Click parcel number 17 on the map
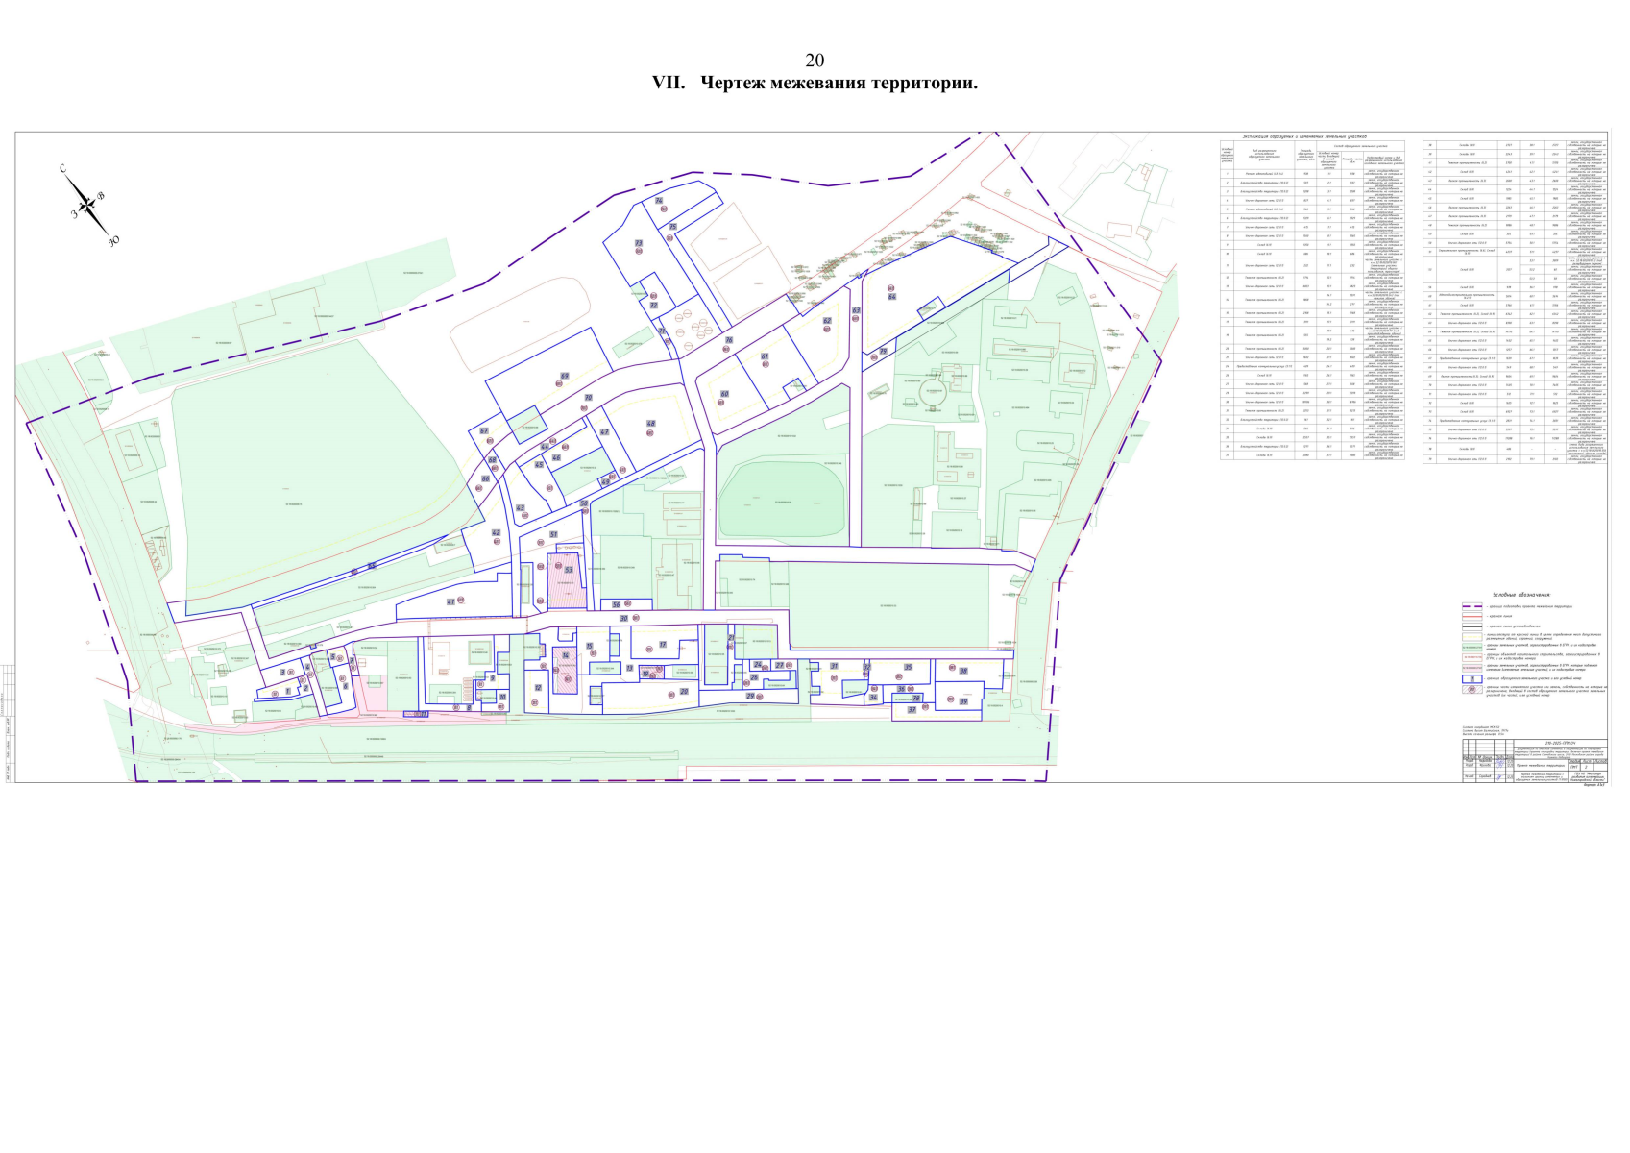Image resolution: width=1630 pixels, height=1153 pixels. (663, 645)
